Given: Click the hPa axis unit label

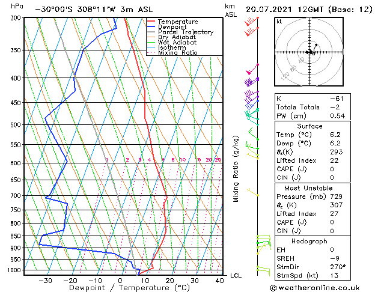Looking at the screenshot, I should pyautogui.click(x=17, y=6).
